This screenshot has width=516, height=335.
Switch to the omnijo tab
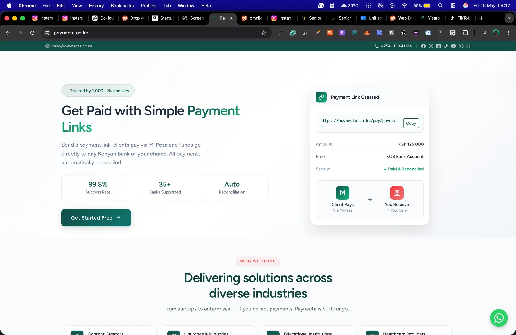pos(253,18)
